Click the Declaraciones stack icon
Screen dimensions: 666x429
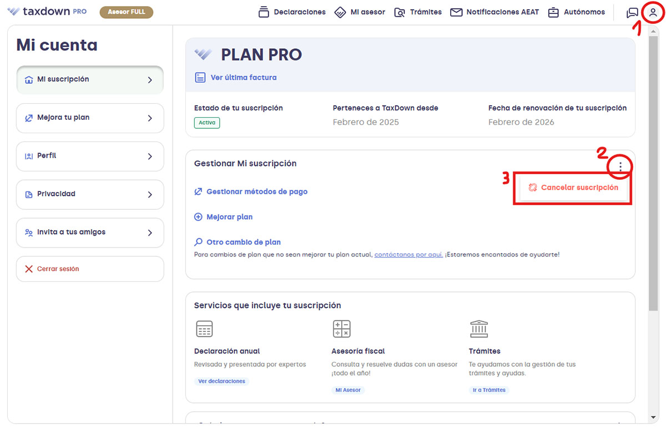tap(264, 12)
